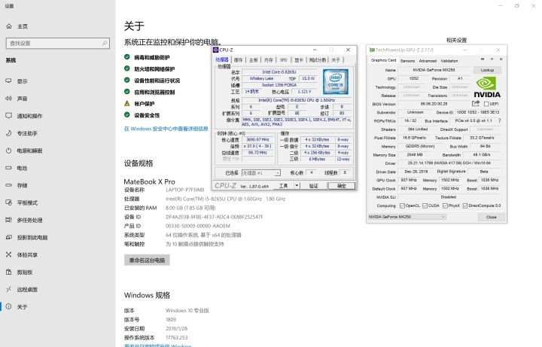
Task: Focus the Find a setting (查找设置) search box
Action: [58, 43]
